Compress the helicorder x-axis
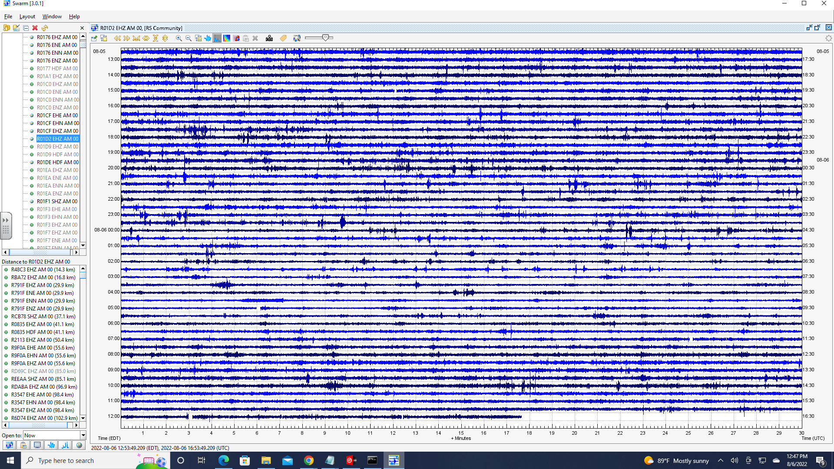Image resolution: width=834 pixels, height=469 pixels. tap(136, 38)
